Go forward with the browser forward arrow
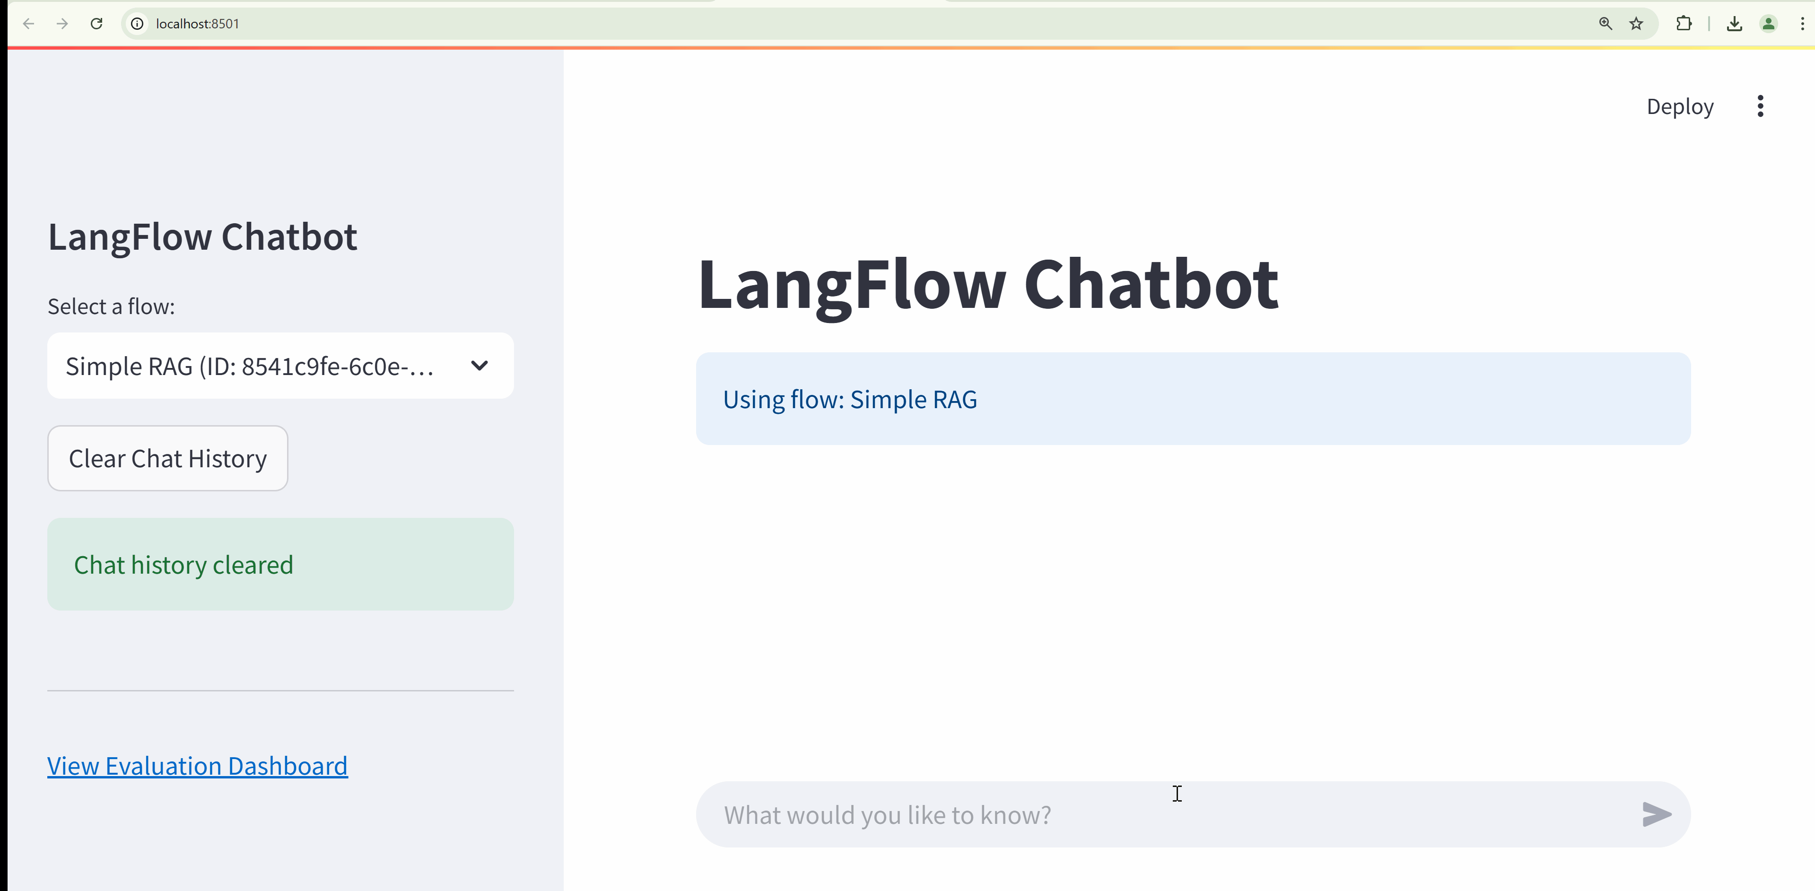 coord(62,23)
